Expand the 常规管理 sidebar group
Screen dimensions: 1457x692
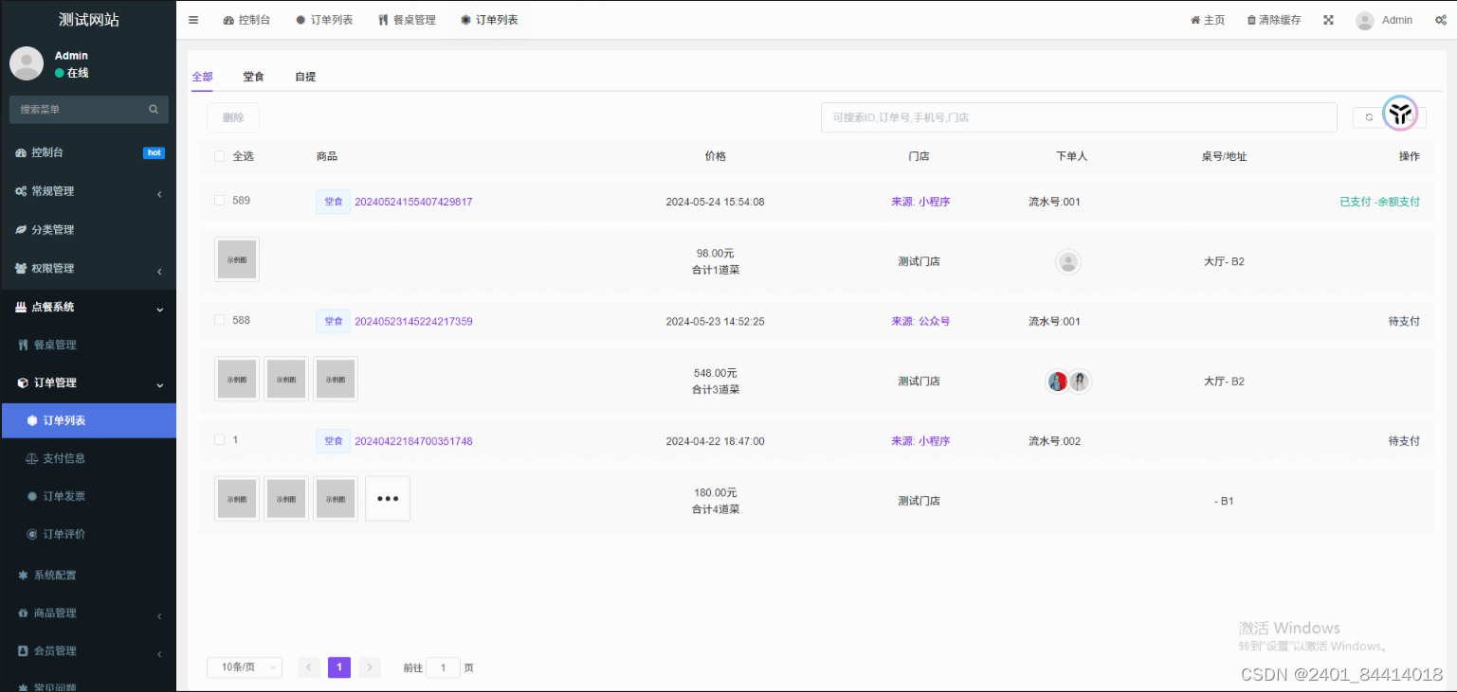click(88, 191)
